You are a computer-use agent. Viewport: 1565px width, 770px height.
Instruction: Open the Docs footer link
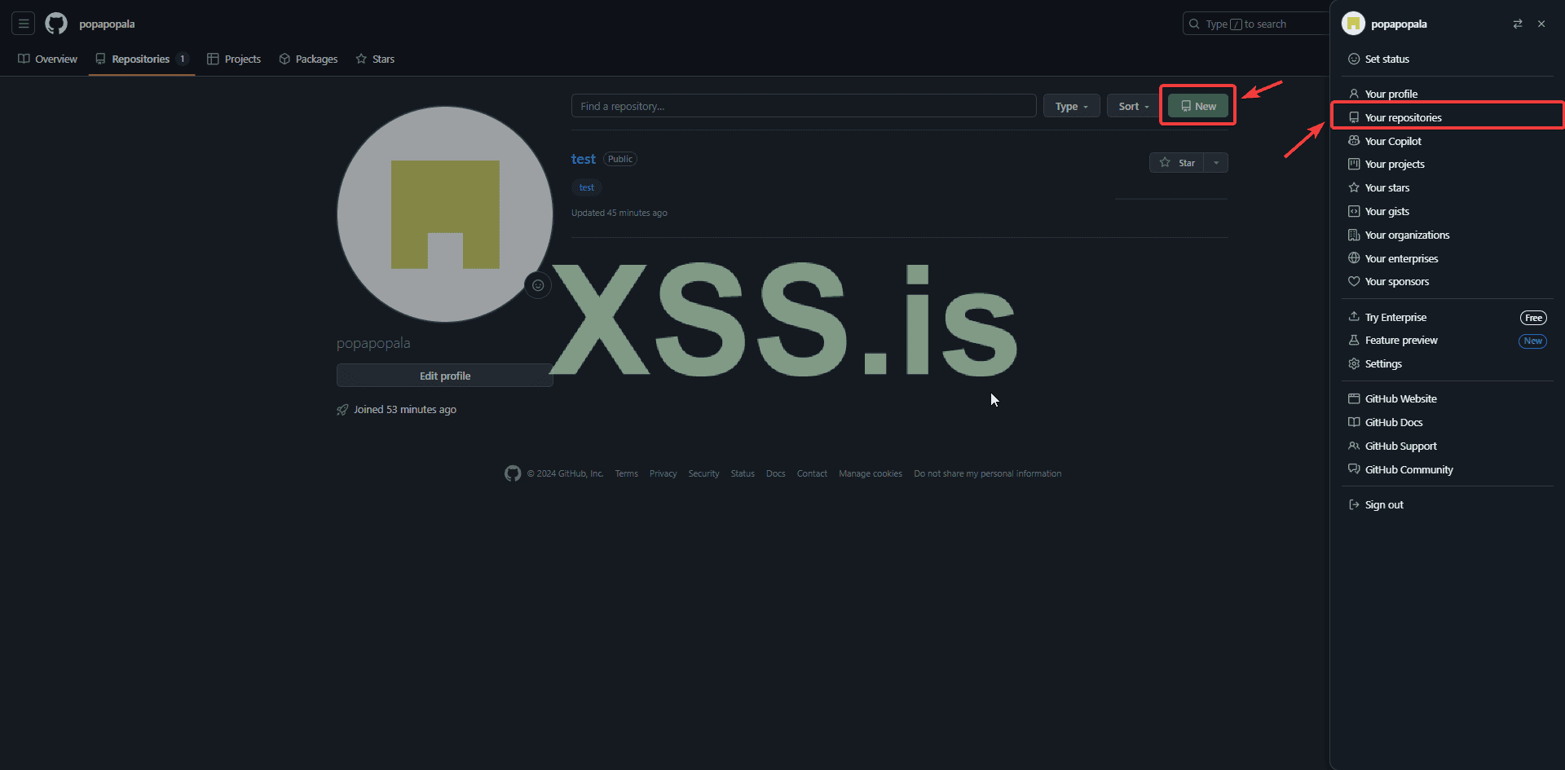pos(775,473)
